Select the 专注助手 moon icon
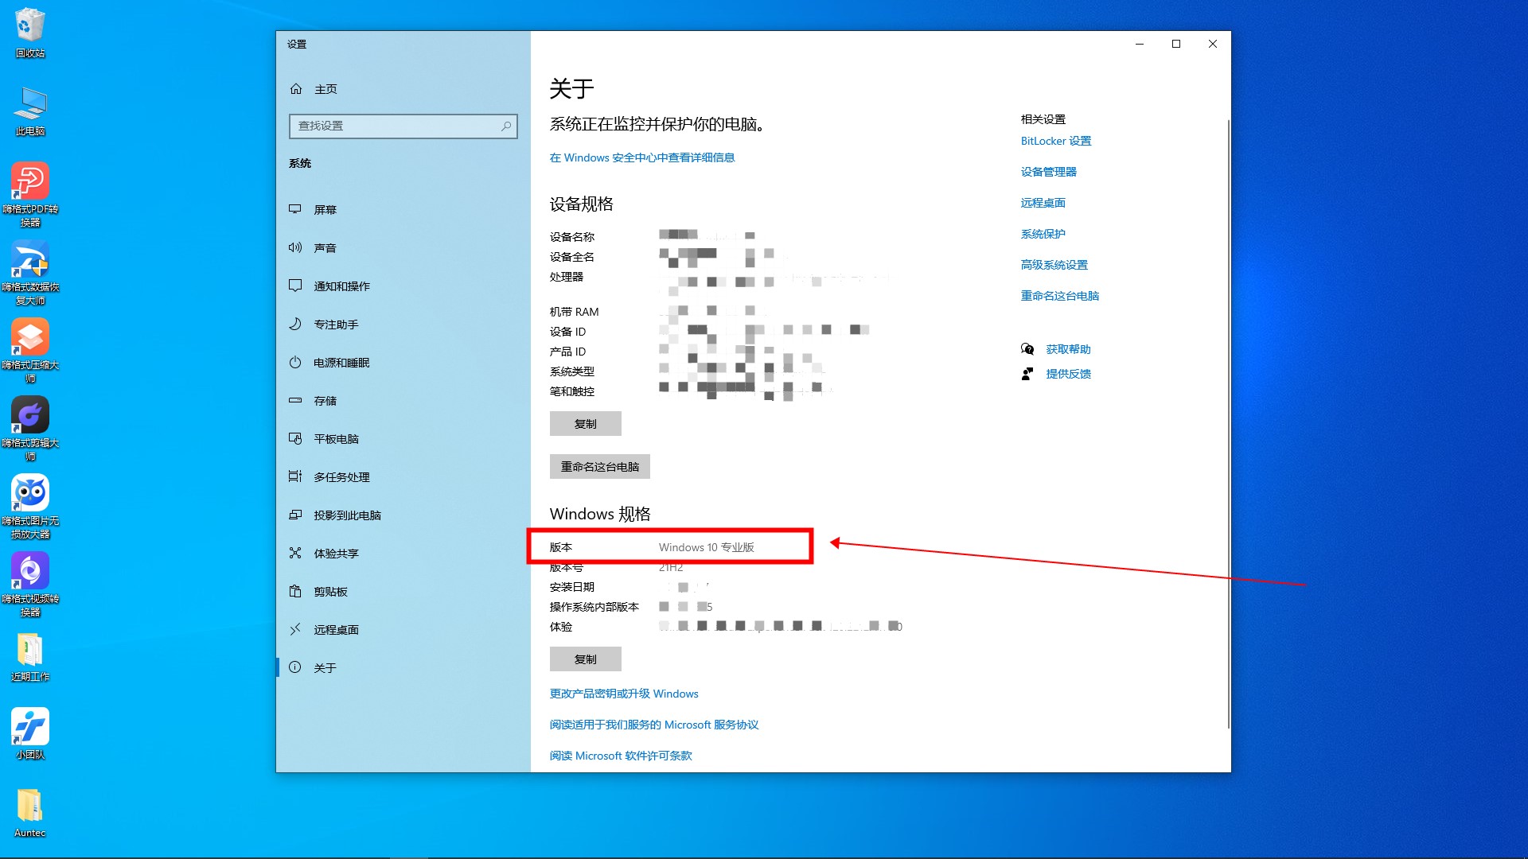1528x859 pixels. [x=295, y=324]
